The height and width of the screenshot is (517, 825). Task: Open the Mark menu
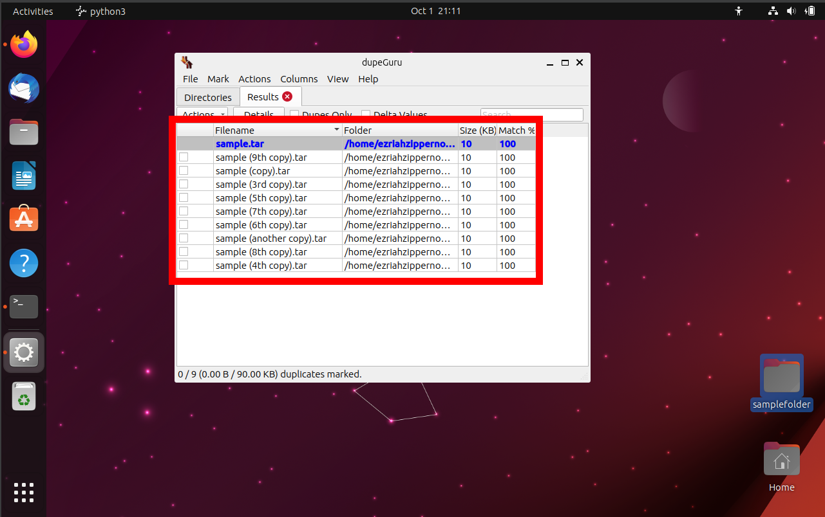pos(218,78)
